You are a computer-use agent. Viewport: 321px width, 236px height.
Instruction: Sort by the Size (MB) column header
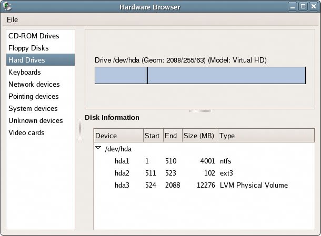click(x=199, y=136)
